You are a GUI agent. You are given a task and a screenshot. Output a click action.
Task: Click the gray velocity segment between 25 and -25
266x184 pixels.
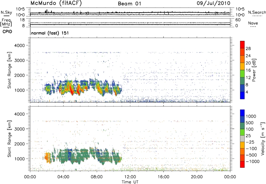point(242,138)
